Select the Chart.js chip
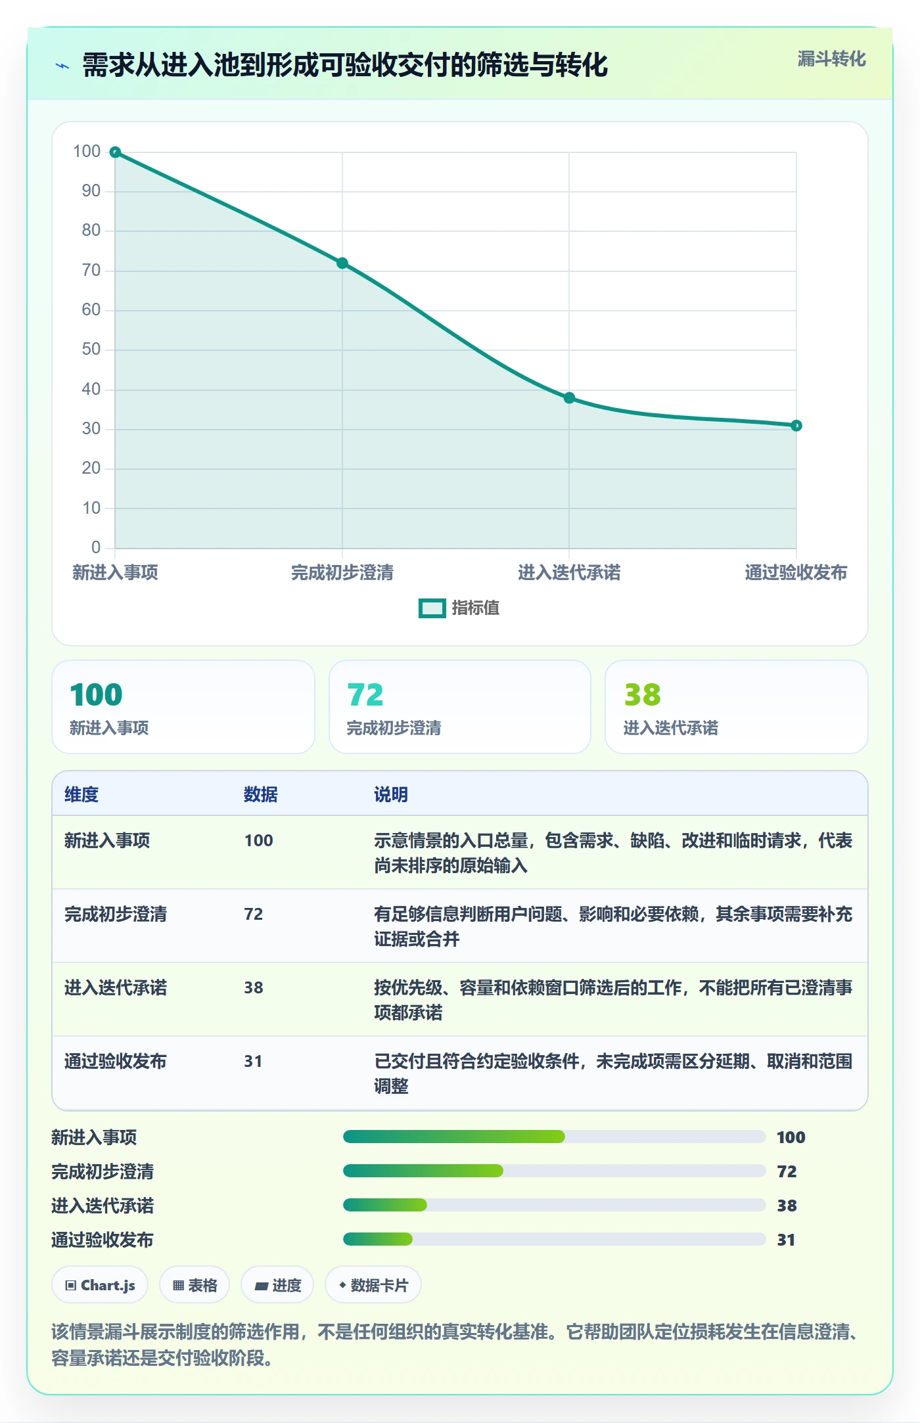The height and width of the screenshot is (1423, 920). click(100, 1285)
